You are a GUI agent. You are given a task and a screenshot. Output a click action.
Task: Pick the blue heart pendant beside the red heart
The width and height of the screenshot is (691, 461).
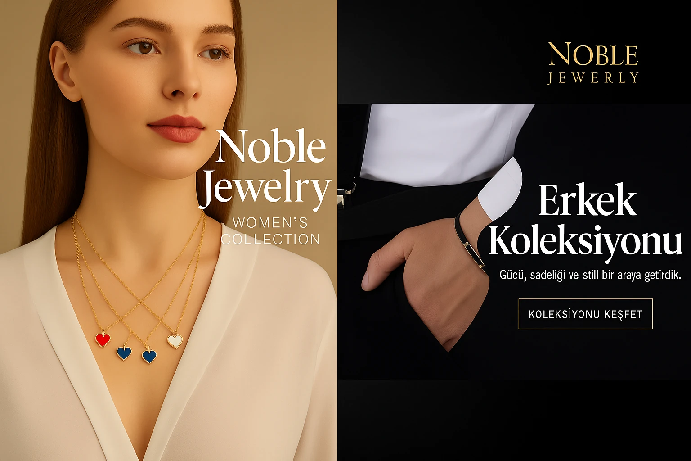click(124, 353)
